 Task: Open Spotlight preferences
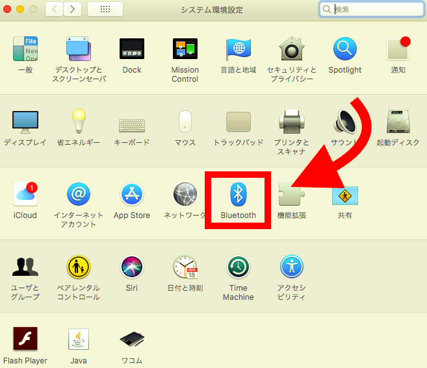coord(345,49)
